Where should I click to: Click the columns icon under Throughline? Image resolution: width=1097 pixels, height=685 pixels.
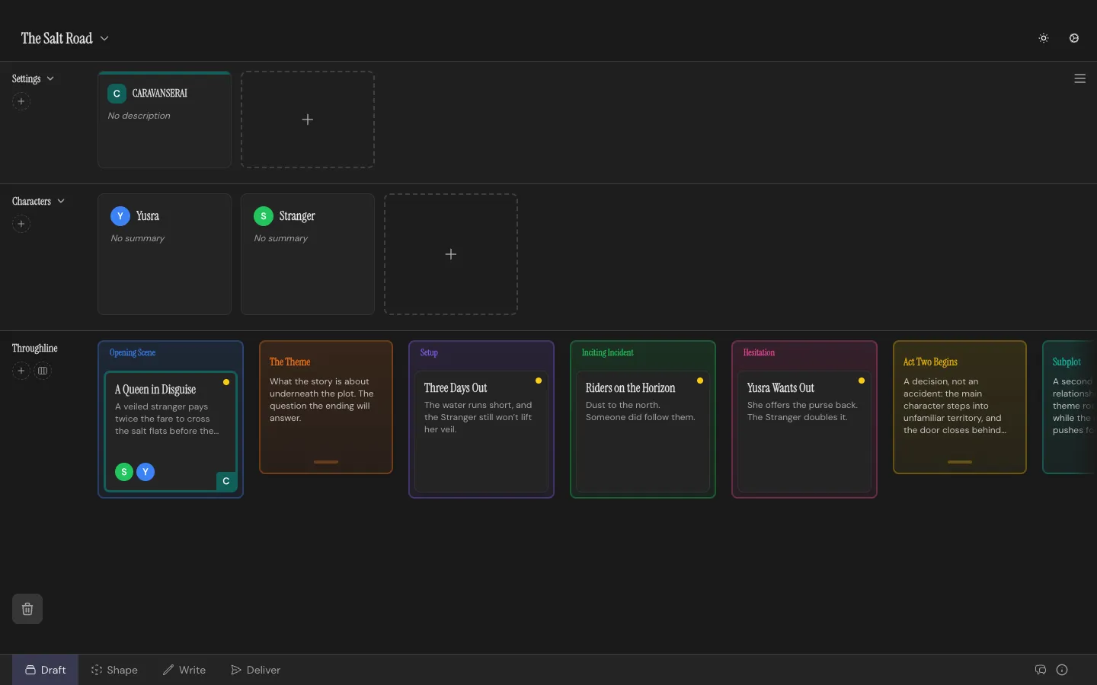tap(43, 371)
